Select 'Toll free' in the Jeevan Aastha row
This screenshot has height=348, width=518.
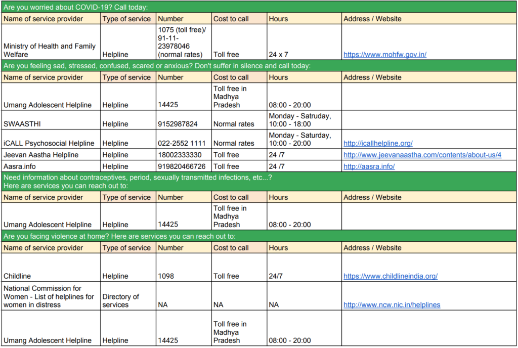[x=226, y=155]
